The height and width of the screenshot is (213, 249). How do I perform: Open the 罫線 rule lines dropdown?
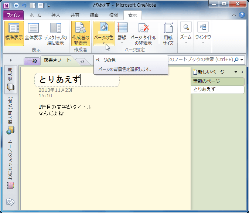pyautogui.click(x=122, y=34)
